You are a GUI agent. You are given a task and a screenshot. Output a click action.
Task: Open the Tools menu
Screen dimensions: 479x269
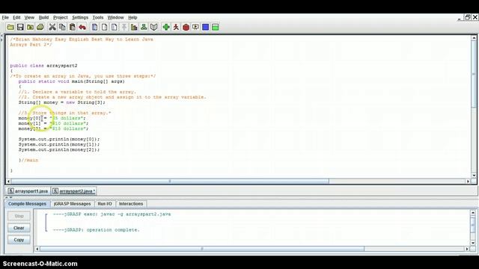(98, 17)
